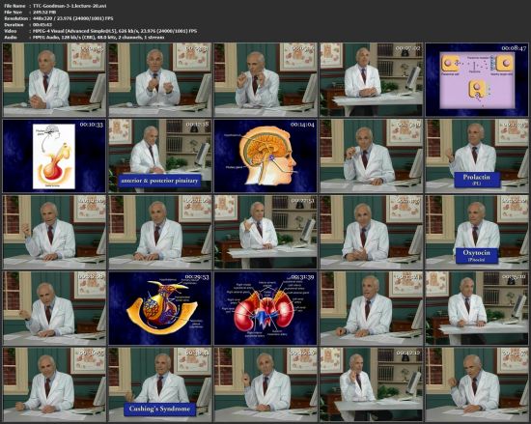
Task: Select the cell diagram thumbnail at 00:08:47
Action: click(x=477, y=80)
